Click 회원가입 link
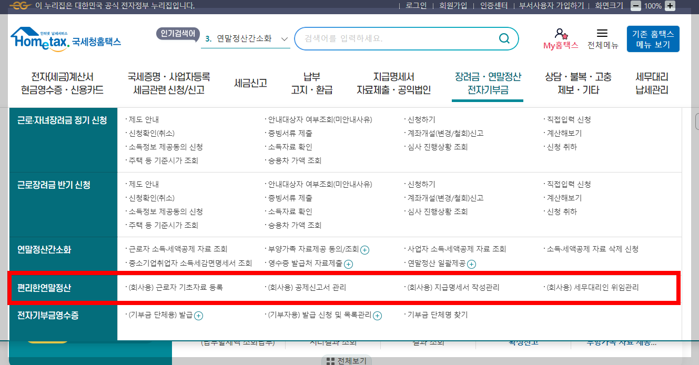The height and width of the screenshot is (365, 699). (453, 6)
